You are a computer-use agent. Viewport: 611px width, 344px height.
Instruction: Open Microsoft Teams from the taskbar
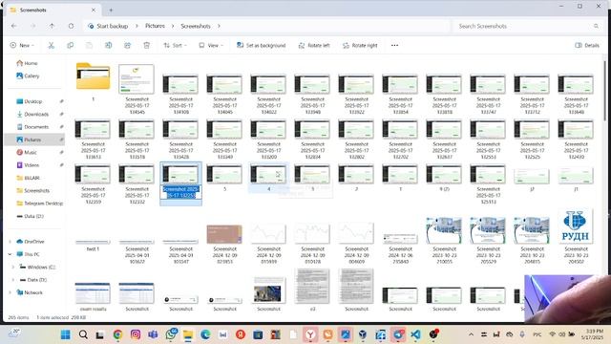pos(153,334)
